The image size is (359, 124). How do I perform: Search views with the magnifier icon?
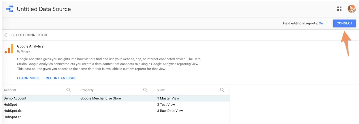click(x=222, y=90)
